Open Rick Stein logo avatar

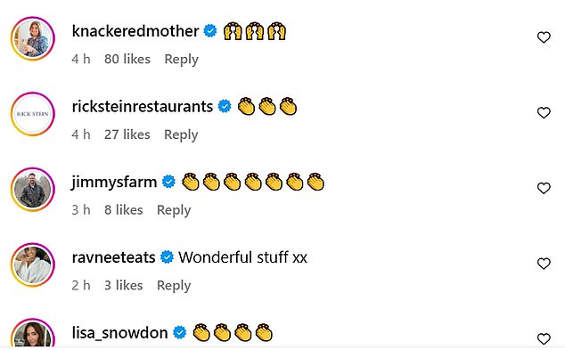tap(33, 114)
